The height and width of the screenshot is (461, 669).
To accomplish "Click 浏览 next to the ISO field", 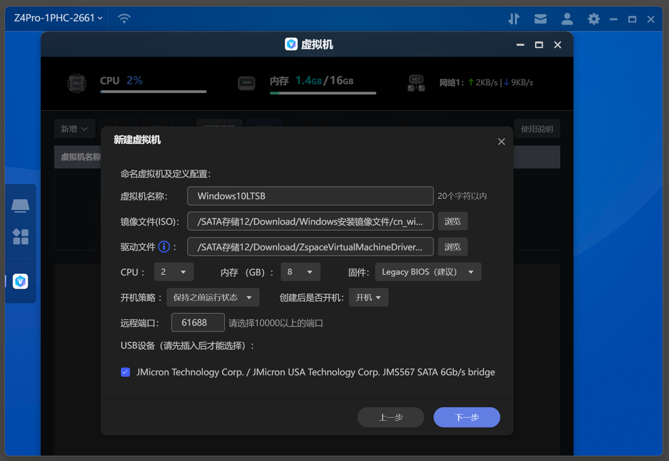I will 453,221.
